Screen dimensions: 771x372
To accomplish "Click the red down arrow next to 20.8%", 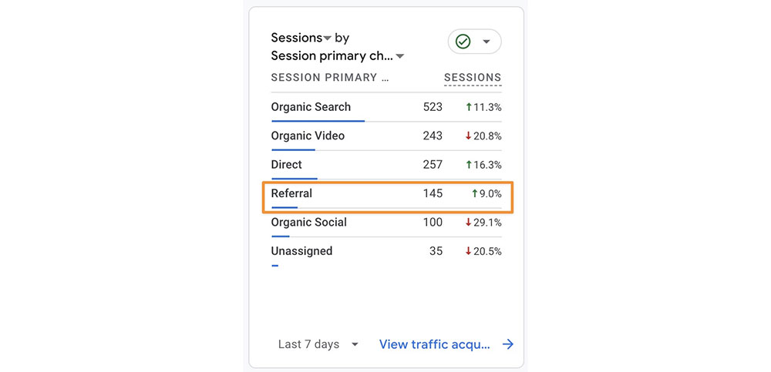I will coord(468,136).
